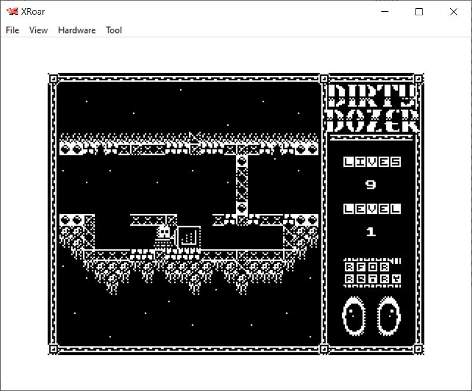Click the "R for Retry" sign
The image size is (472, 391).
pos(372,272)
